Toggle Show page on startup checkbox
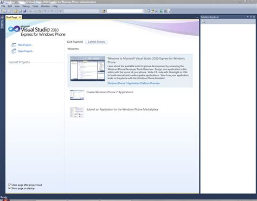The image size is (257, 201). pos(9,188)
